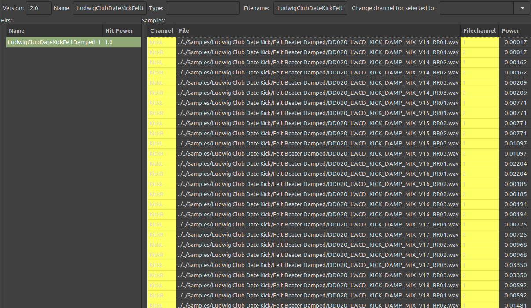The width and height of the screenshot is (531, 308).
Task: Select Filechannel 1 in the V14_RR03.wav row
Action: coord(479,83)
